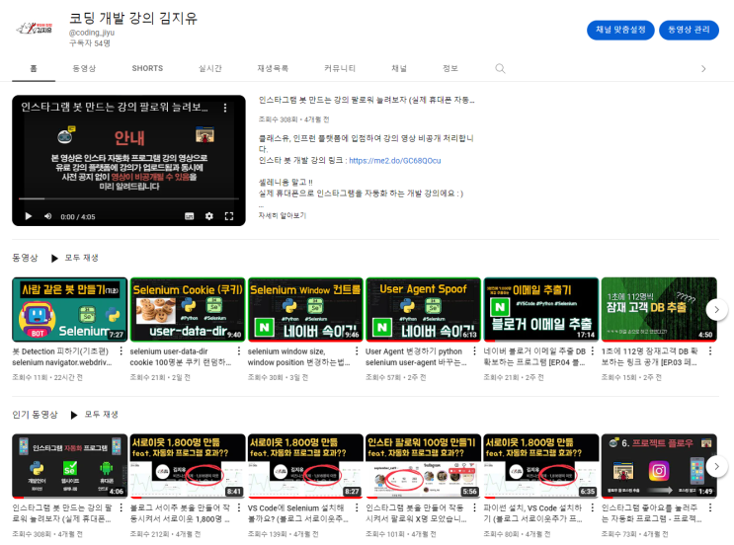Image resolution: width=734 pixels, height=545 pixels.
Task: Open User Agent Spoof thumbnail
Action: coord(423,309)
